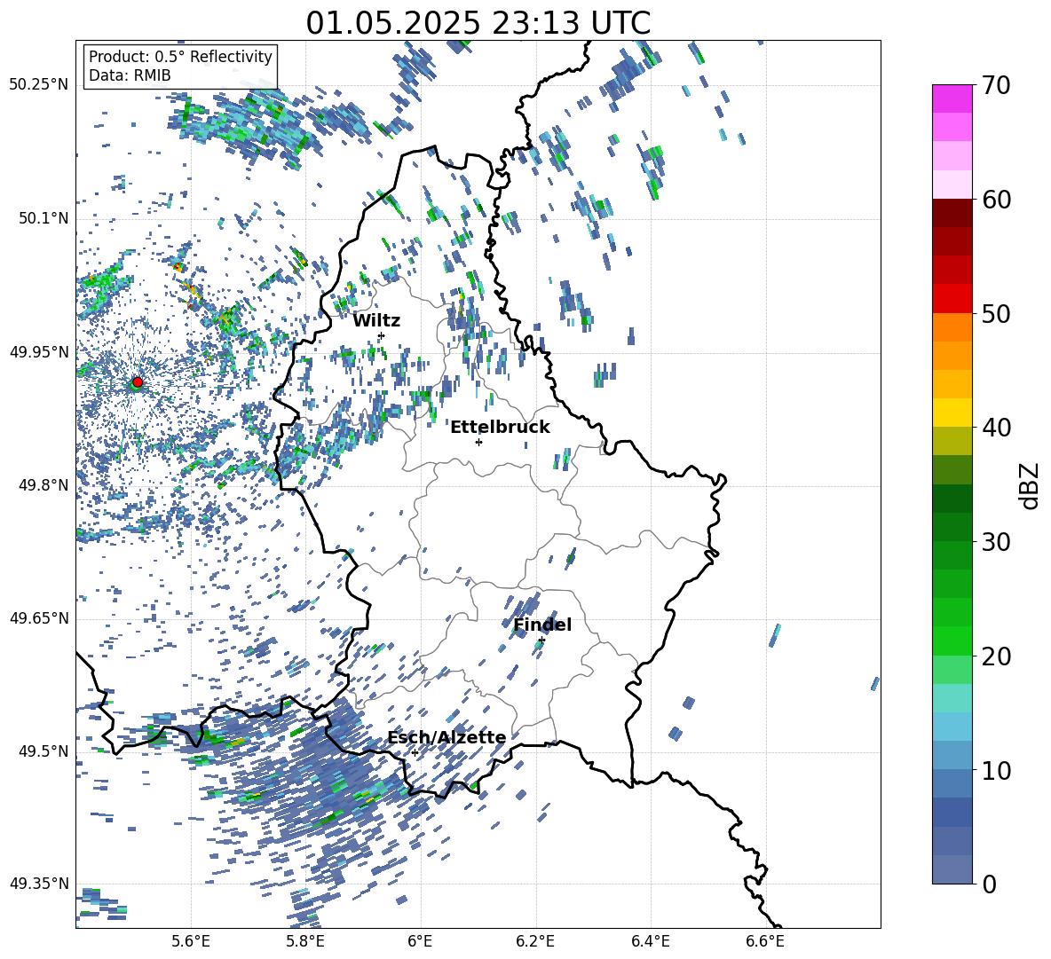Screen dimensions: 1051x959
Task: Click the Findel city label
Action: [542, 625]
